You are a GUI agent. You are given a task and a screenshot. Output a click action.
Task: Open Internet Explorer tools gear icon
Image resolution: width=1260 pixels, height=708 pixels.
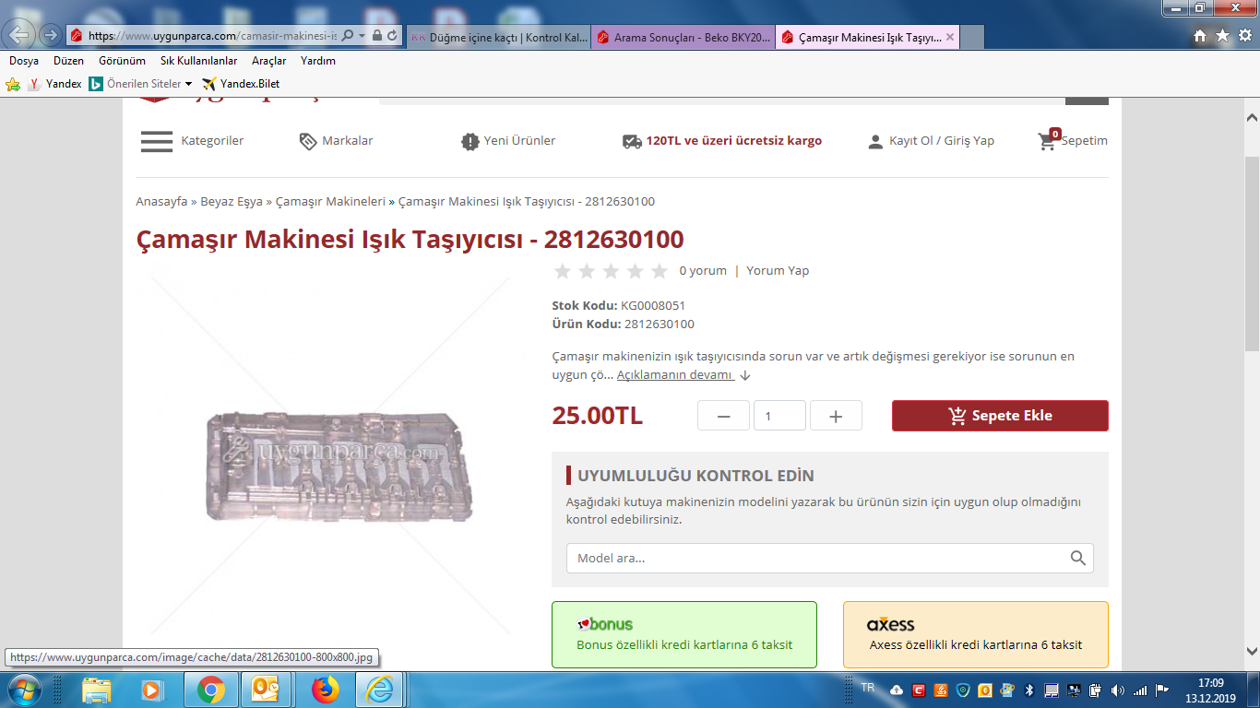tap(1244, 36)
